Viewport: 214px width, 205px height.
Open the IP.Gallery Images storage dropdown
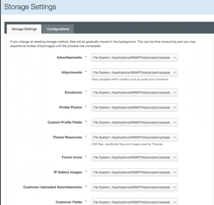click(x=135, y=172)
